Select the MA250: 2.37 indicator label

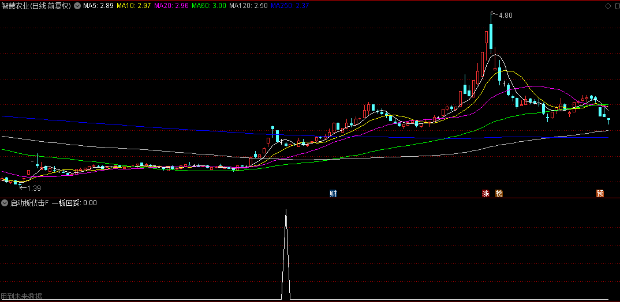[x=290, y=6]
